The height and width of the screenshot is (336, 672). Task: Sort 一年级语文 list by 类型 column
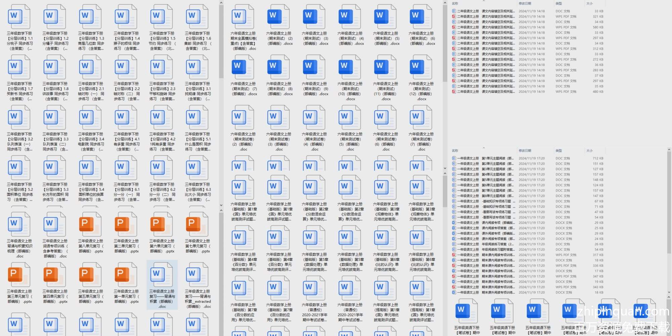[558, 151]
